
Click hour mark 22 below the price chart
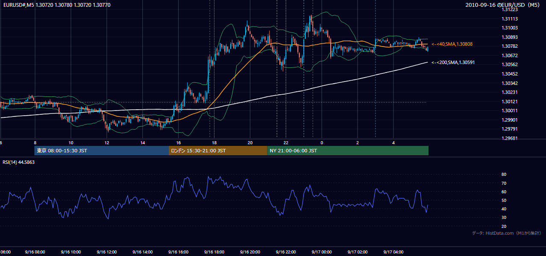286,143
